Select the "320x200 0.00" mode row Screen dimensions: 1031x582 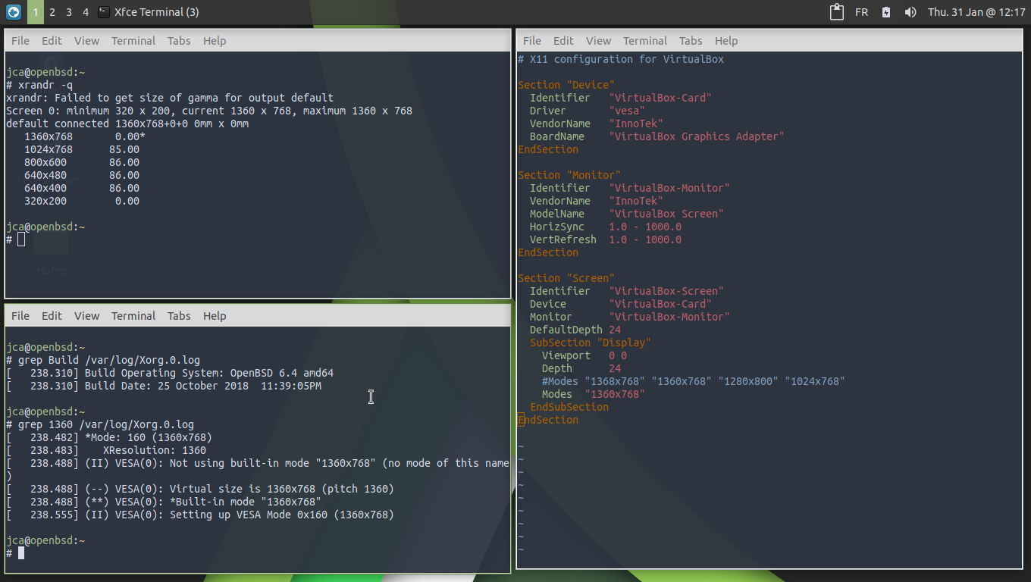click(x=82, y=201)
